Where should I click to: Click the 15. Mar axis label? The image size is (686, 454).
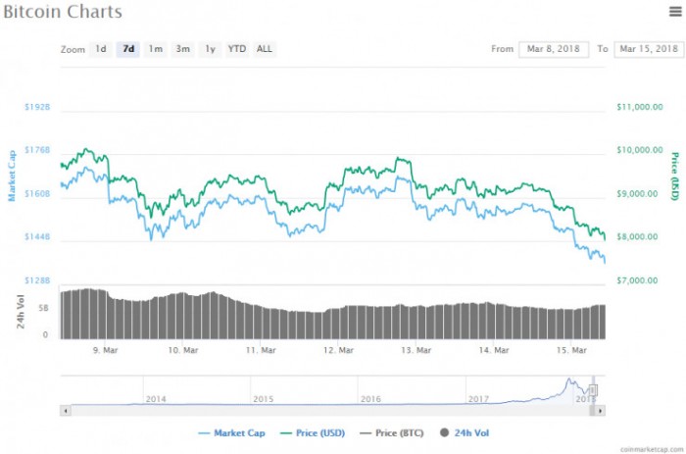pos(571,350)
